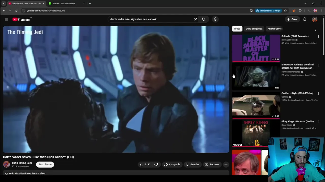325x182 pixels.
Task: Open options menu for Gipsy Kings video
Action: [318, 122]
